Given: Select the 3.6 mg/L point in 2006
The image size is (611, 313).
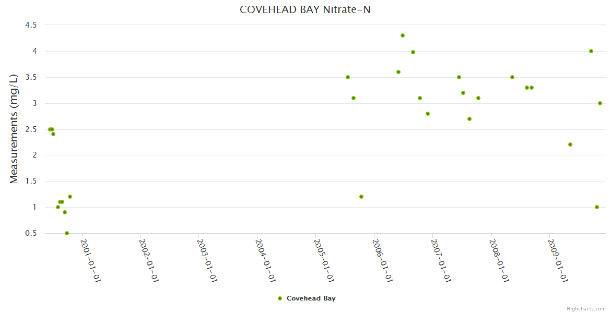Looking at the screenshot, I should (x=398, y=72).
